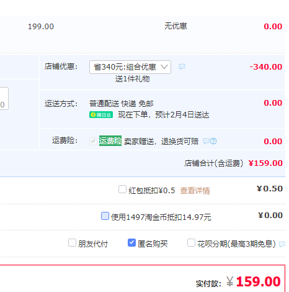Enable the 红包抵扣¥0.5 checkbox
289x292 pixels.
tap(122, 189)
